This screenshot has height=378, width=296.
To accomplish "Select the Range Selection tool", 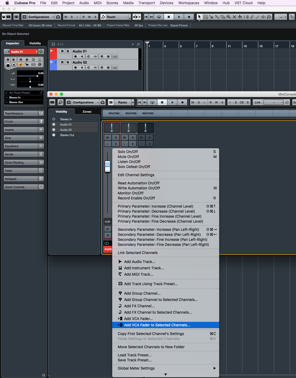I will point(205,17).
